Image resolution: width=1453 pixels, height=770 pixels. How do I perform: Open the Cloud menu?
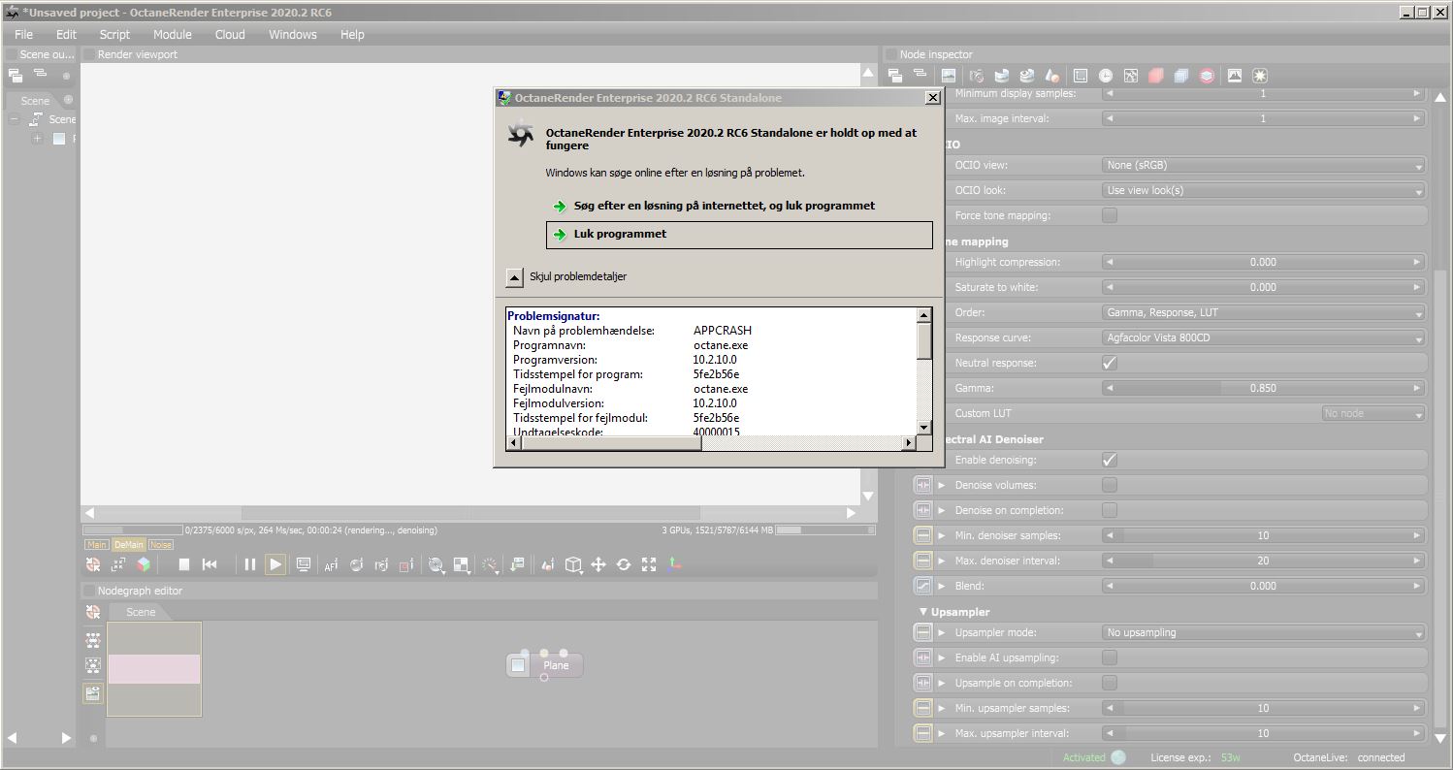point(230,34)
